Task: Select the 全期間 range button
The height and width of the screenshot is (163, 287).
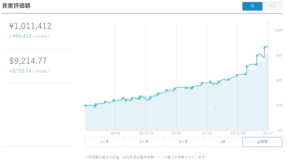Action: pos(262,142)
